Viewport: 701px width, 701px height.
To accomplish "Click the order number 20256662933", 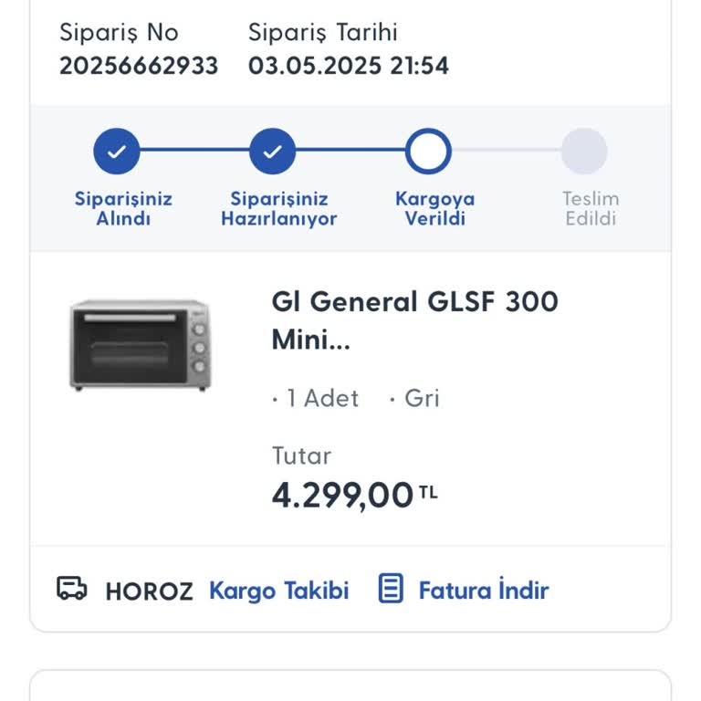I will [139, 66].
